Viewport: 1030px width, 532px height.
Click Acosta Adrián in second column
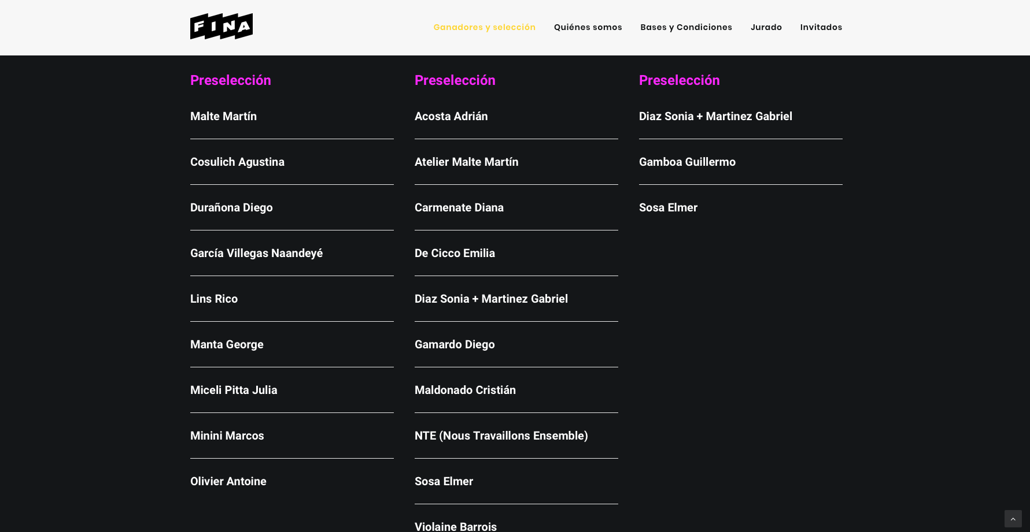[x=451, y=116]
